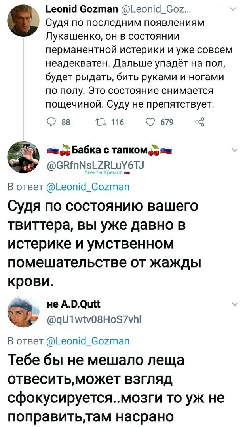This screenshot has height=427, width=245.
Task: Click the reply icon with 88 replies
Action: tap(50, 122)
